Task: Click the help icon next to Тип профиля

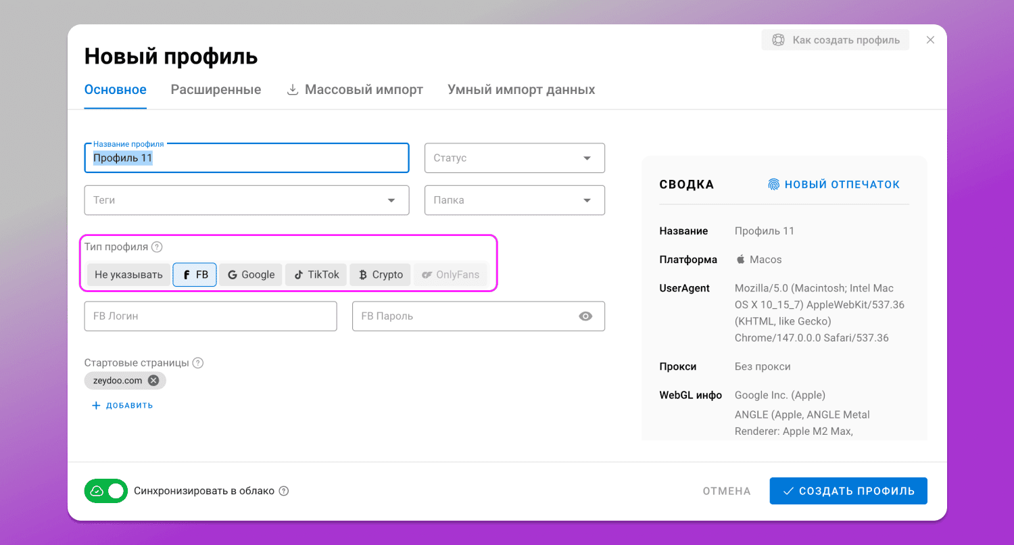Action: tap(157, 247)
